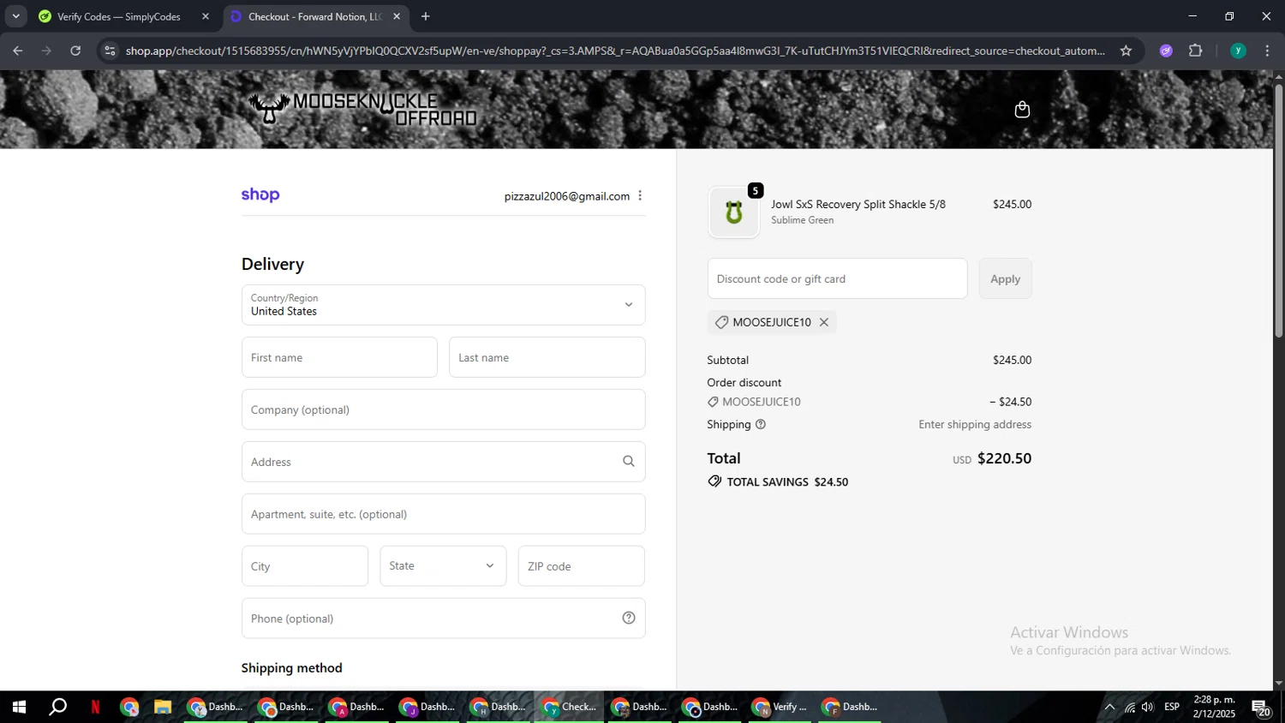Click the phone field help icon

pyautogui.click(x=629, y=618)
